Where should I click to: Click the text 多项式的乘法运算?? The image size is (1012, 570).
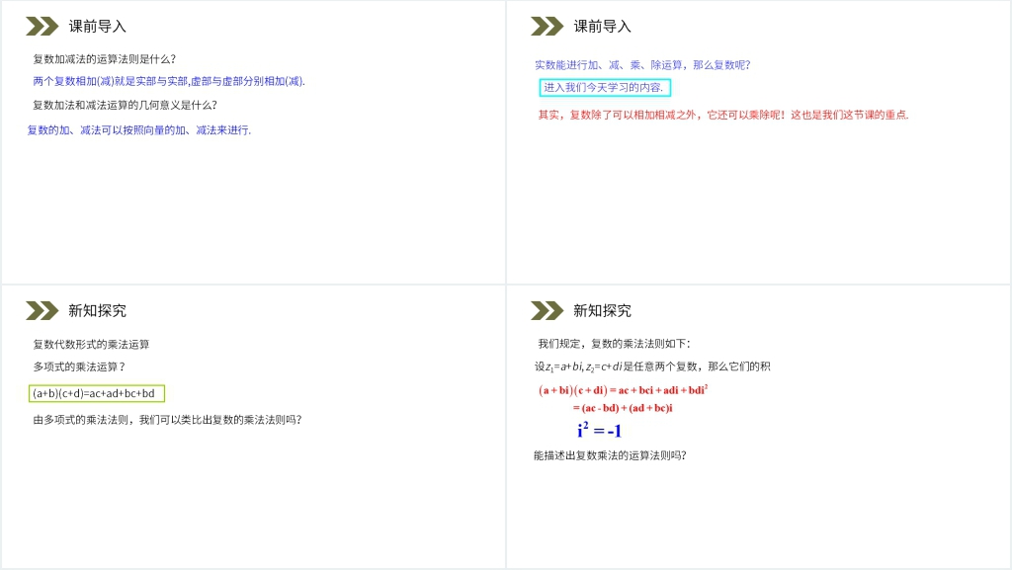79,366
